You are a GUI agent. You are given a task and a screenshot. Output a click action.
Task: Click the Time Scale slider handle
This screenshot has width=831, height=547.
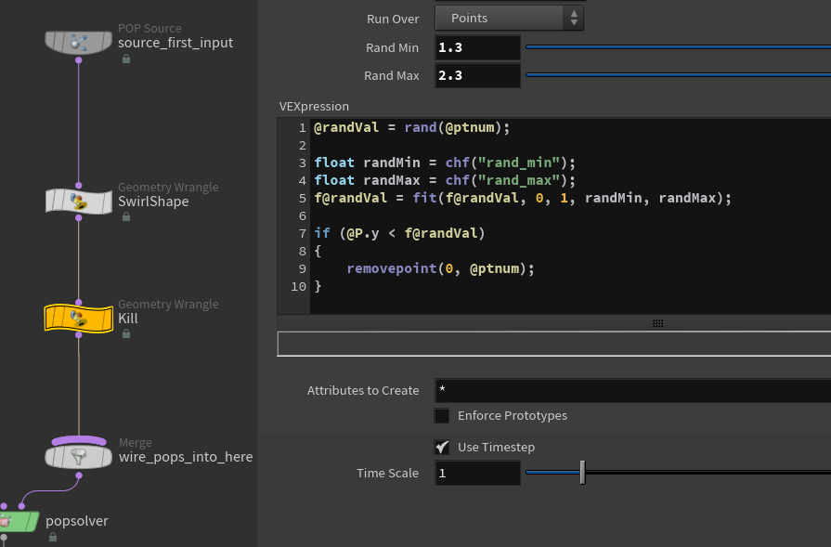pos(582,473)
